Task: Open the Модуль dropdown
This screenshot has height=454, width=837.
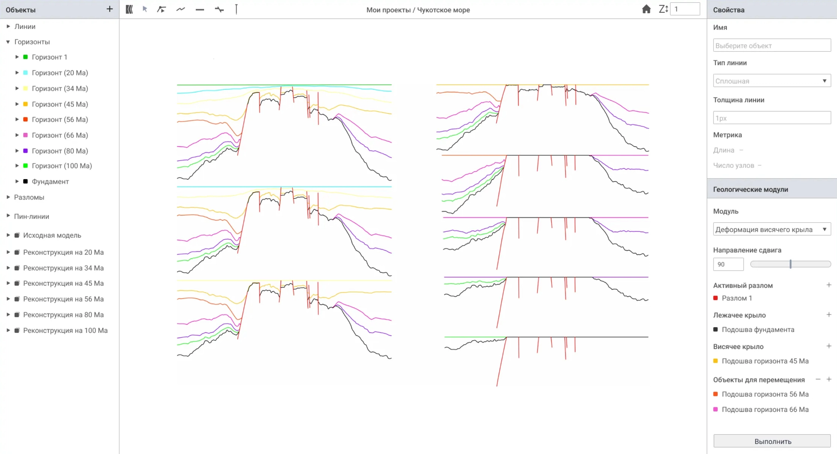Action: point(772,229)
